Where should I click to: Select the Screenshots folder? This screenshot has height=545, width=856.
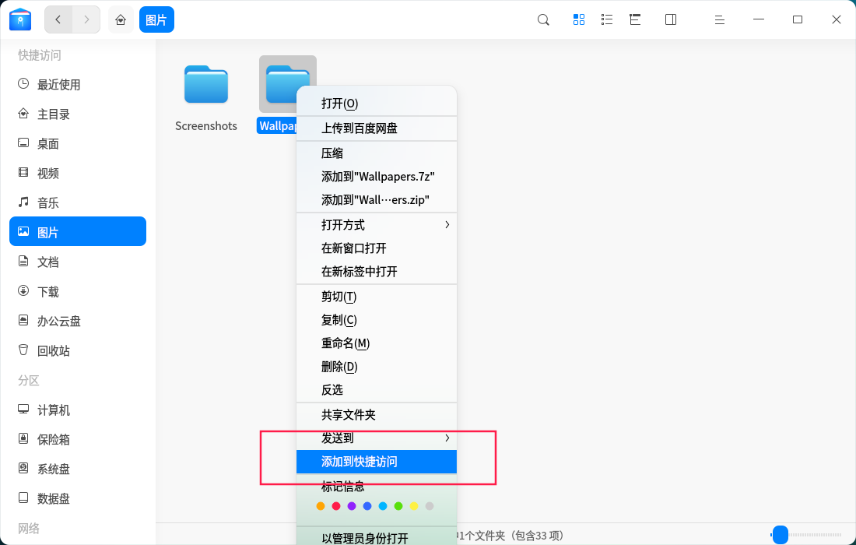pos(205,85)
